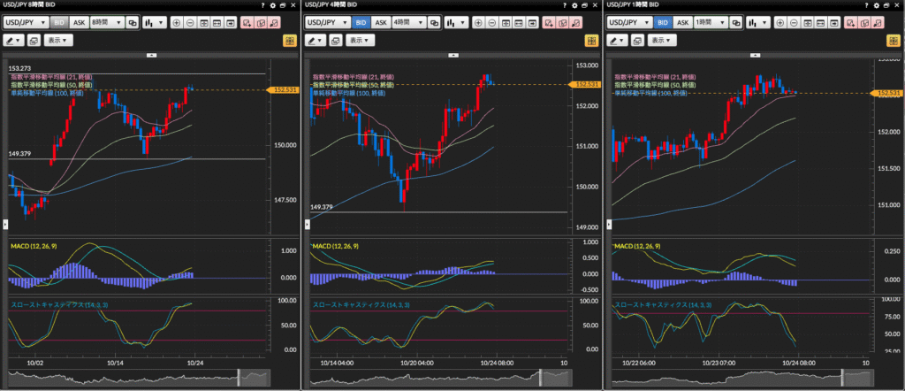Screen dimensions: 905x391
Task: Zoom out on the 4時間 chart
Action: [x=494, y=23]
